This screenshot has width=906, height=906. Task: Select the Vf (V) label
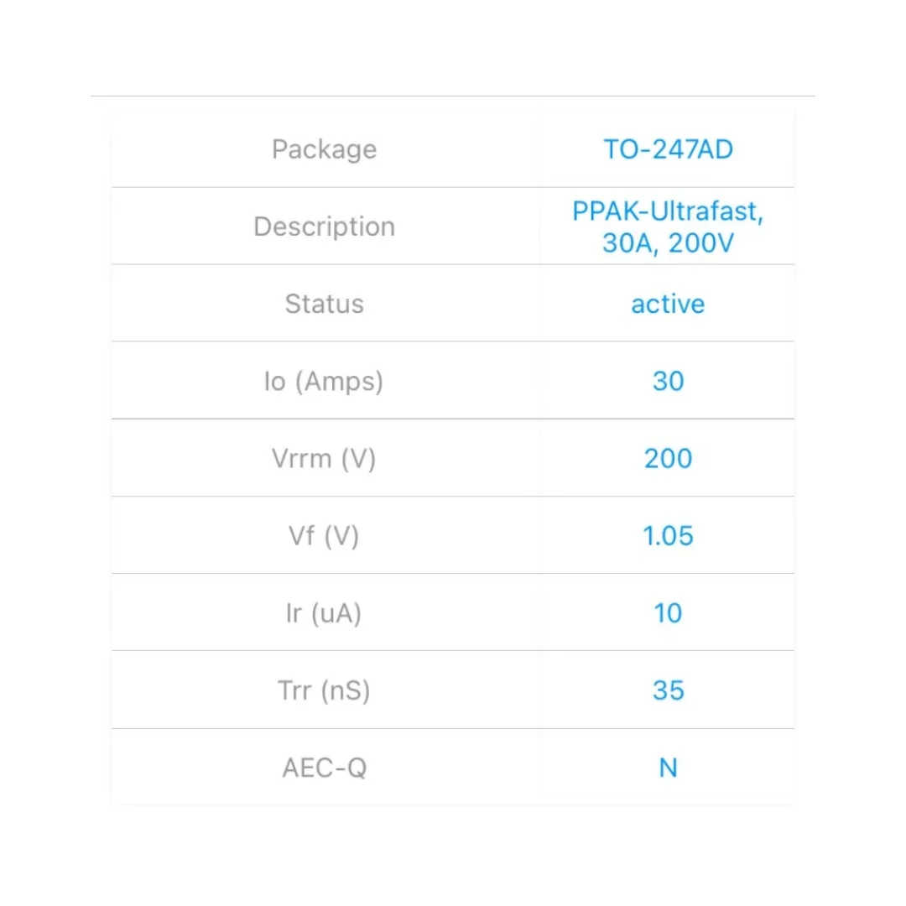[324, 535]
